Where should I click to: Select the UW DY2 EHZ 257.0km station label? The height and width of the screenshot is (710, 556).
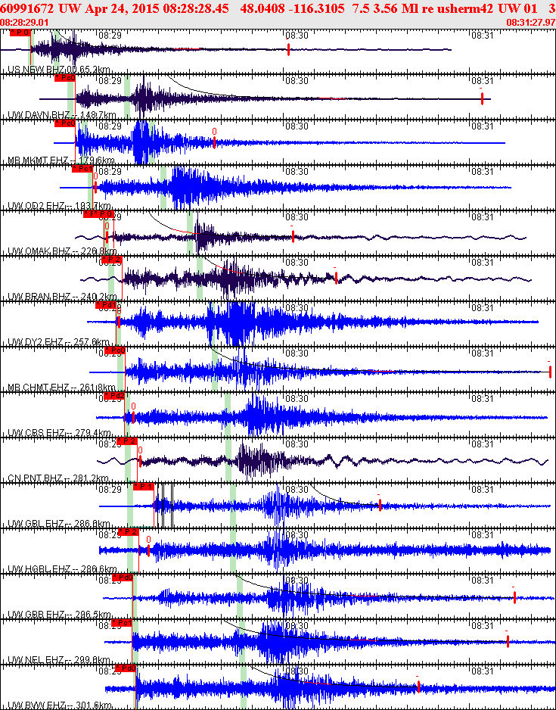click(x=59, y=341)
